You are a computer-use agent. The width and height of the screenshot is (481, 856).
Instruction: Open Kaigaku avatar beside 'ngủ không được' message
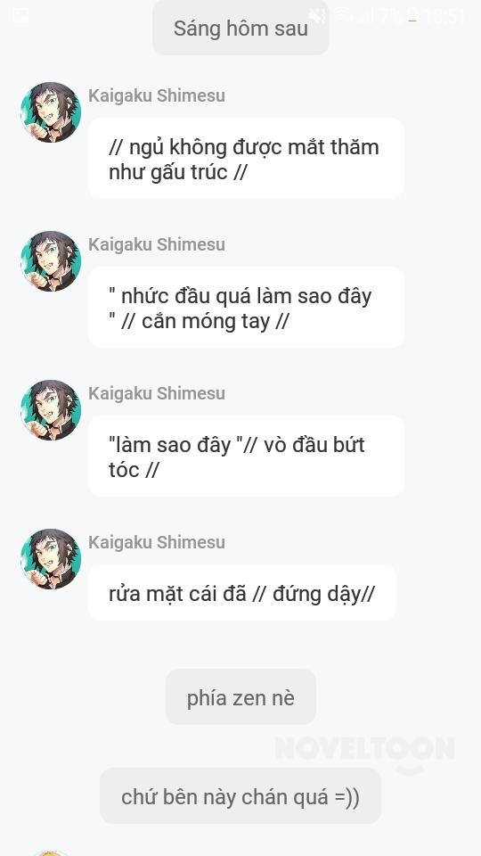(x=51, y=112)
